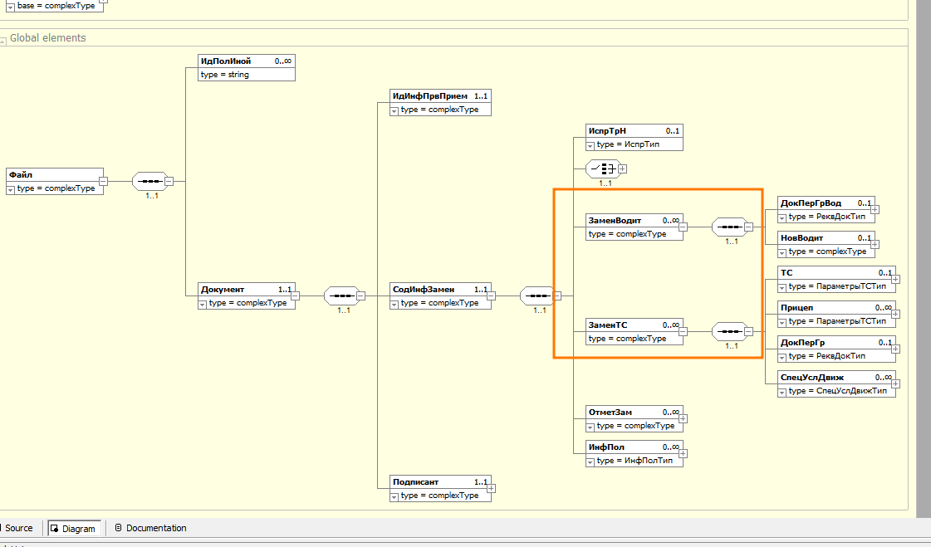Collapse the sequence following ЗаменТС
The width and height of the screenshot is (931, 547).
(x=749, y=332)
